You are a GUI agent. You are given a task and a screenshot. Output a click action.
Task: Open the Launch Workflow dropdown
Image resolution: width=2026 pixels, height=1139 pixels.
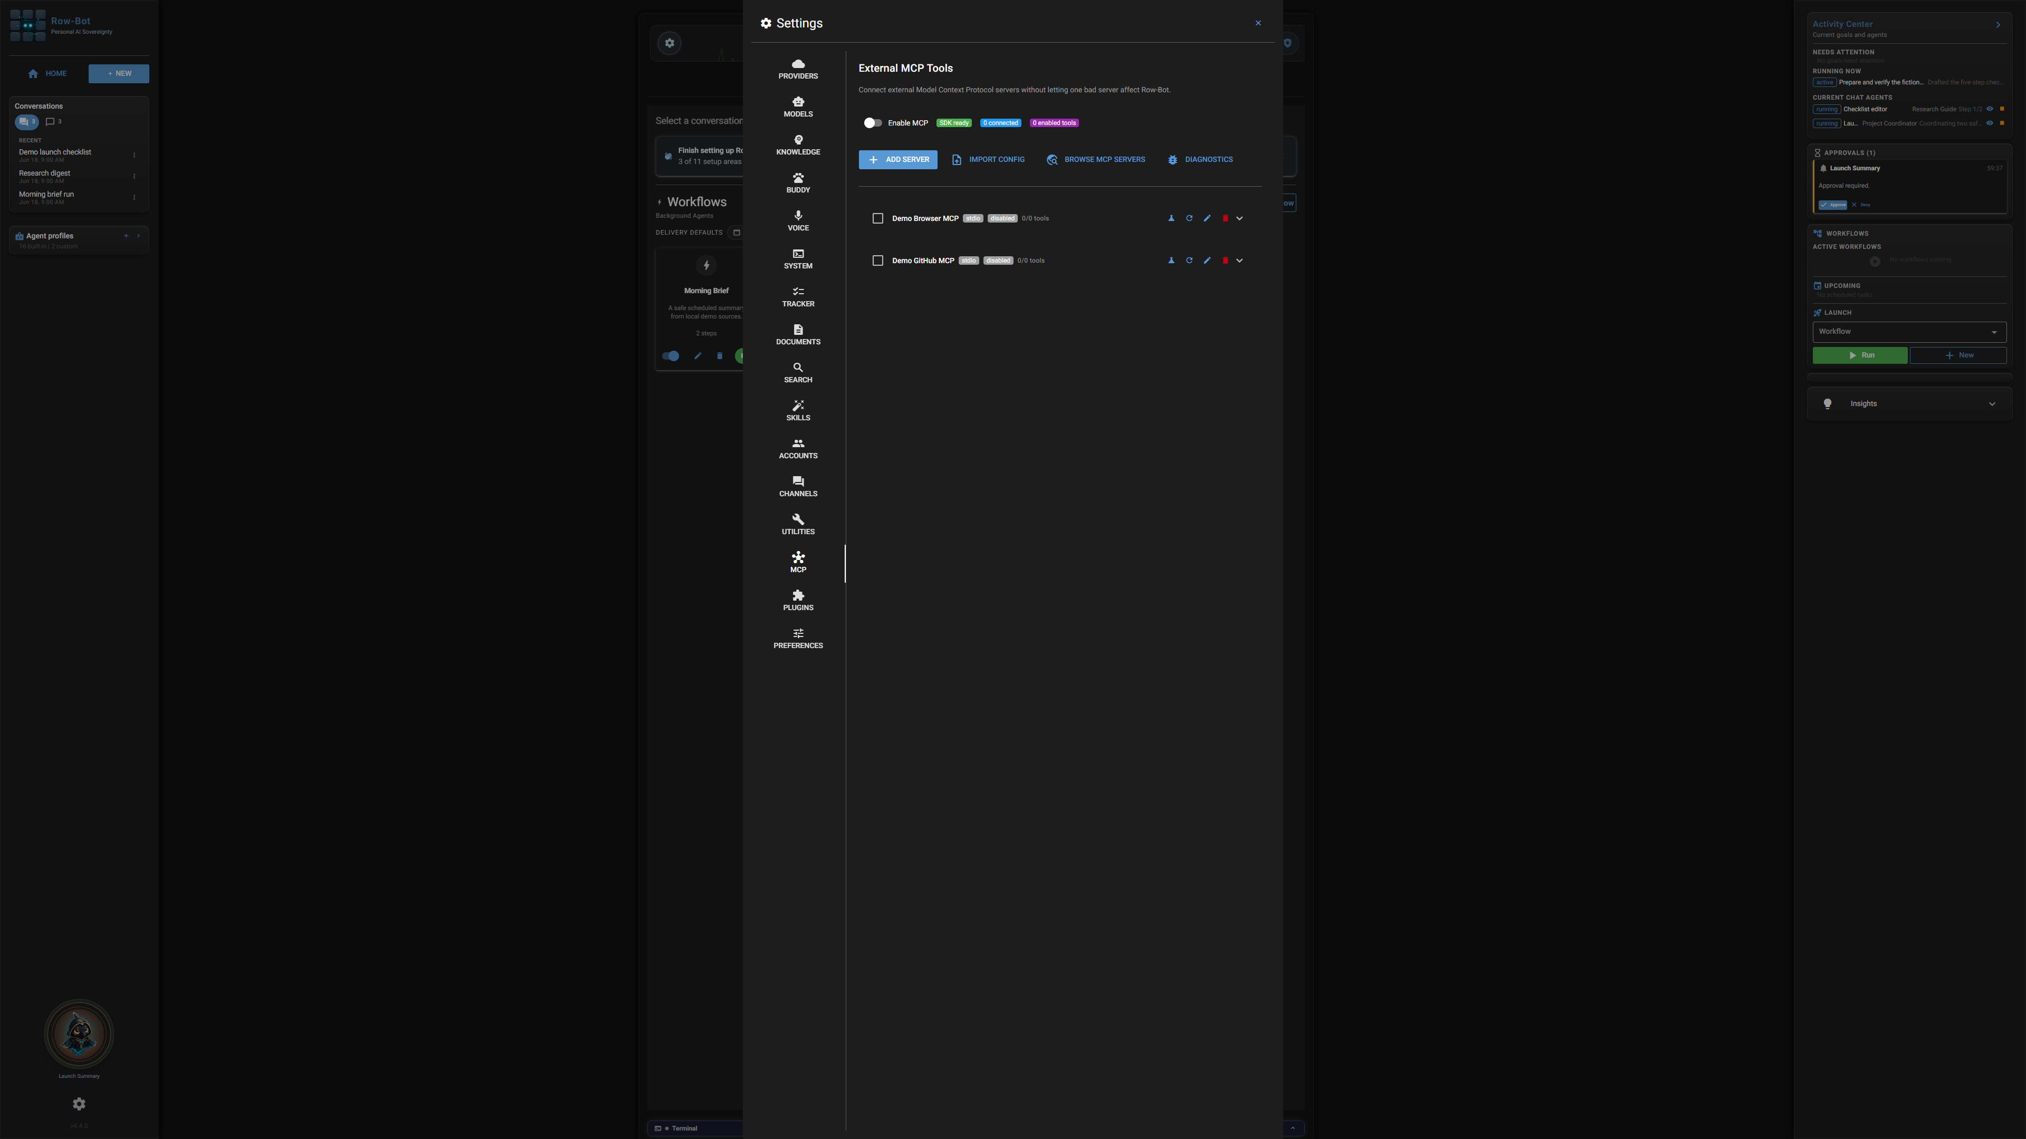click(x=1909, y=332)
